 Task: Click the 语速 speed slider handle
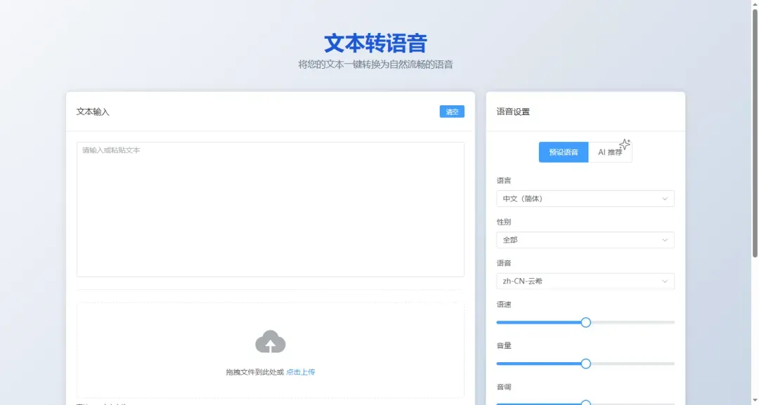coord(585,322)
